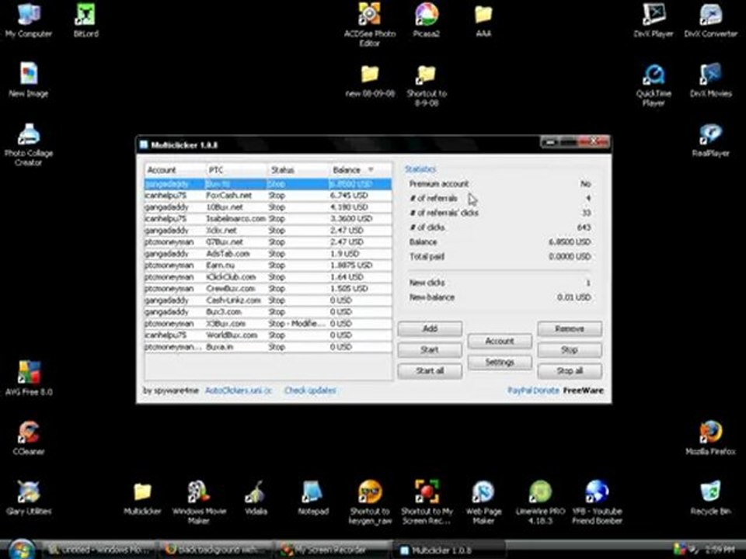Open the AVG Free 8.0 icon
The height and width of the screenshot is (559, 746).
tap(29, 378)
